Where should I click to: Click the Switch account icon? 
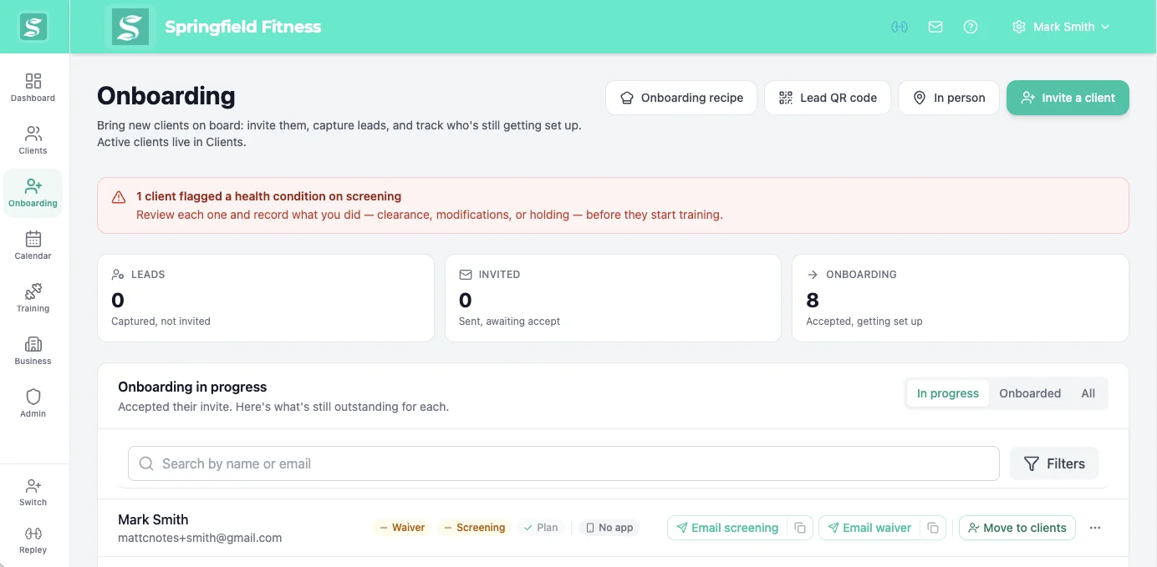pos(33,492)
